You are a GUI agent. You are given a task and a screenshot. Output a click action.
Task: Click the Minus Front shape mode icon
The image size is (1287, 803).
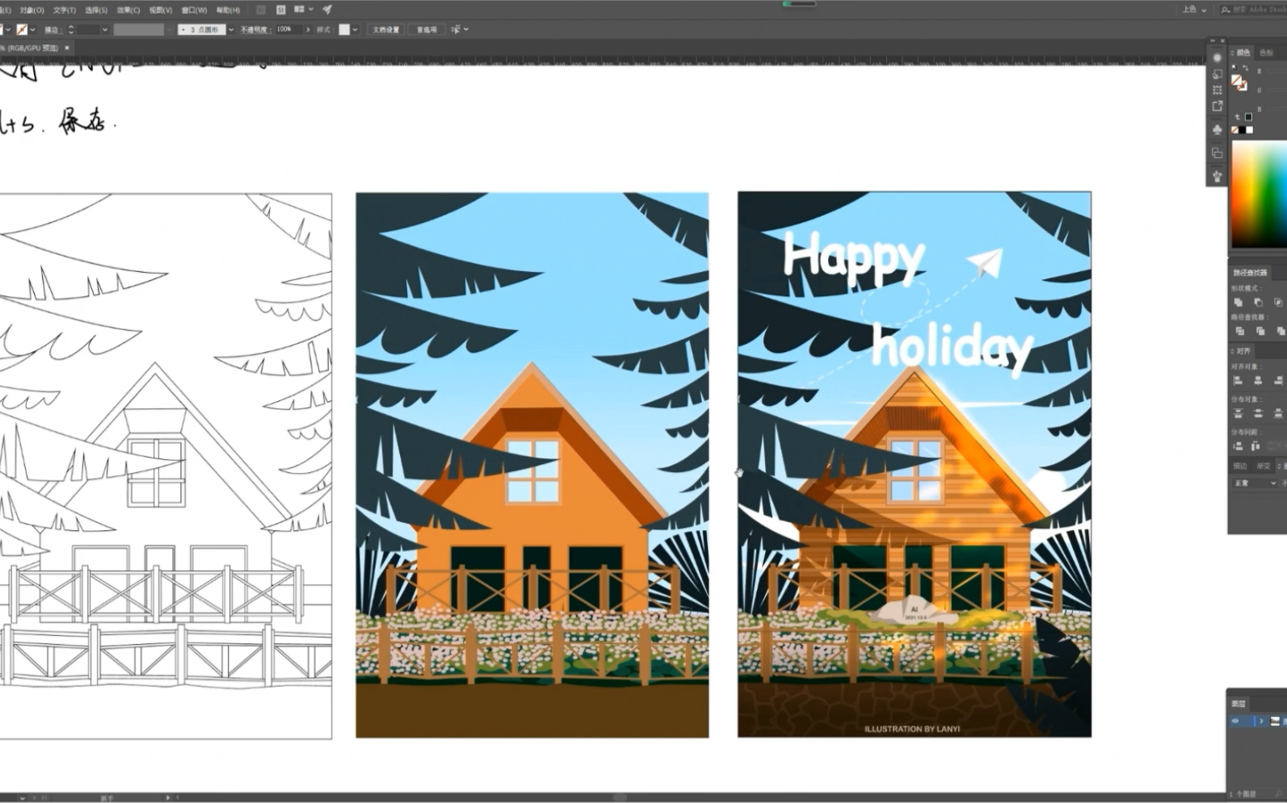point(1258,303)
